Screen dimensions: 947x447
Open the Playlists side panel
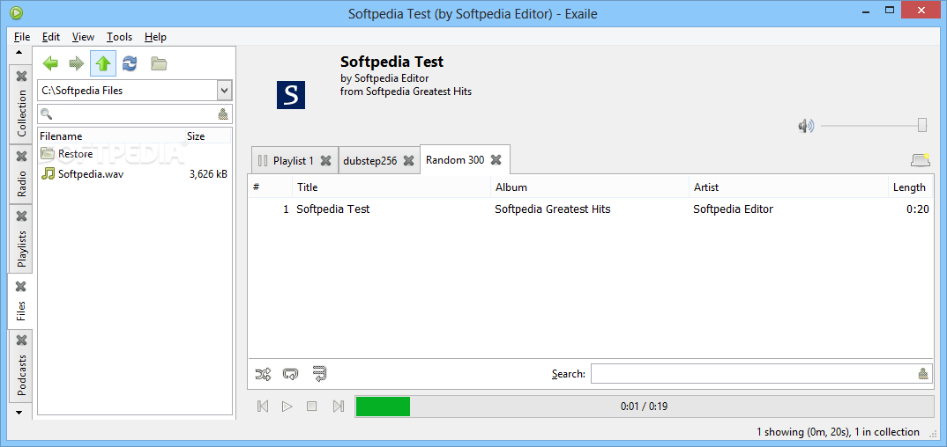click(x=22, y=248)
